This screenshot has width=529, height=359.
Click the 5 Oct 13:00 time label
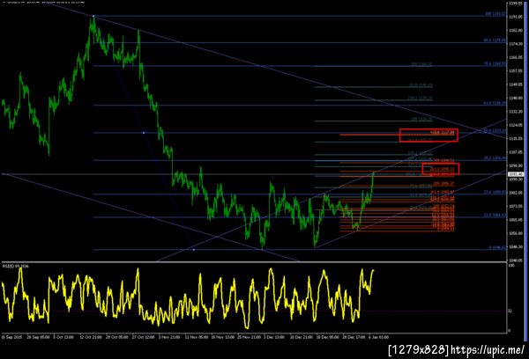coord(63,337)
